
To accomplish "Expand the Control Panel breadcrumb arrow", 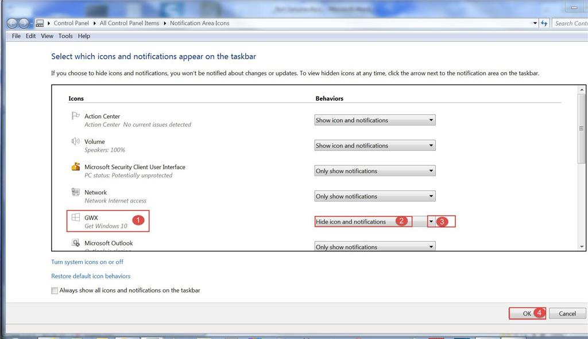I will point(95,23).
